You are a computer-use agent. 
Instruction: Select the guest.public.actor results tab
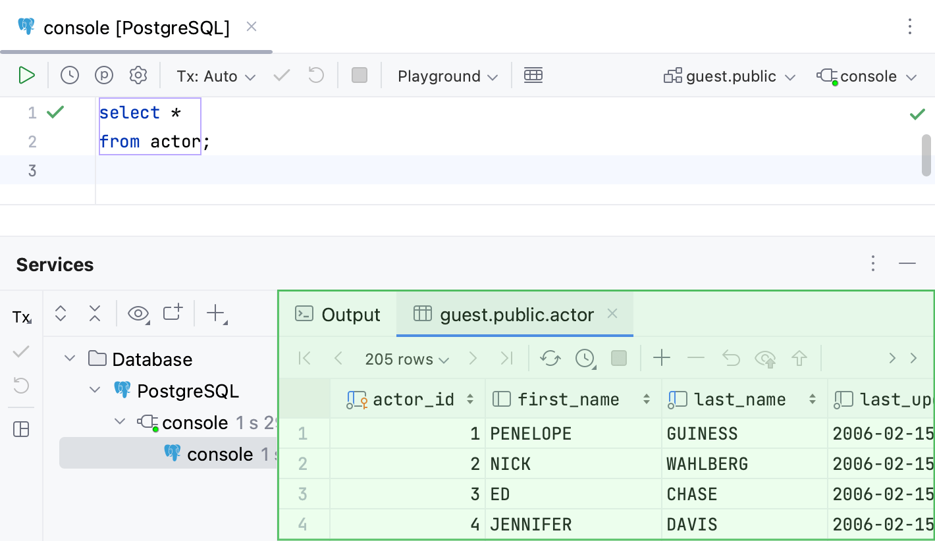pyautogui.click(x=516, y=315)
